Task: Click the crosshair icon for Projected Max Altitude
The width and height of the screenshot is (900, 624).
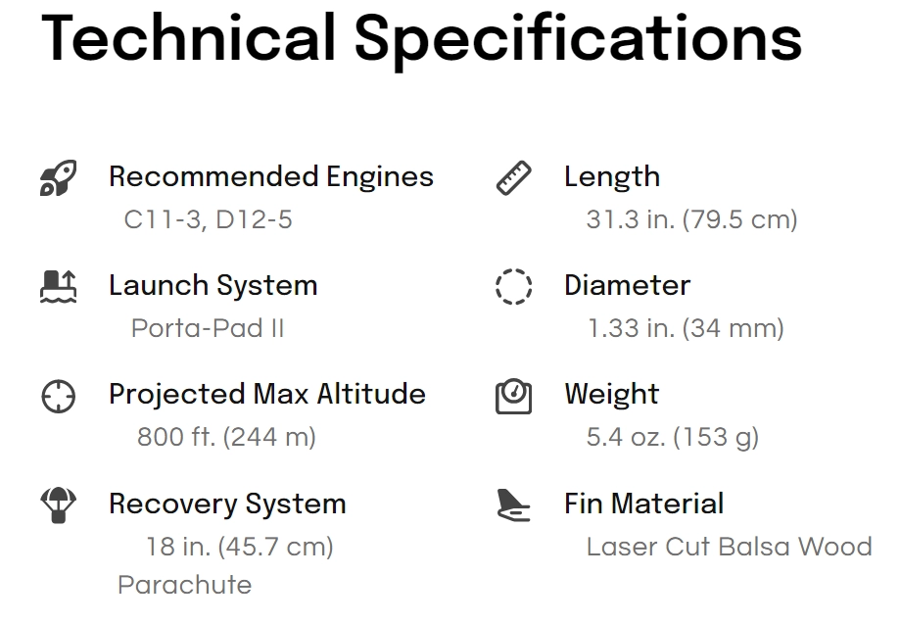Action: (58, 396)
